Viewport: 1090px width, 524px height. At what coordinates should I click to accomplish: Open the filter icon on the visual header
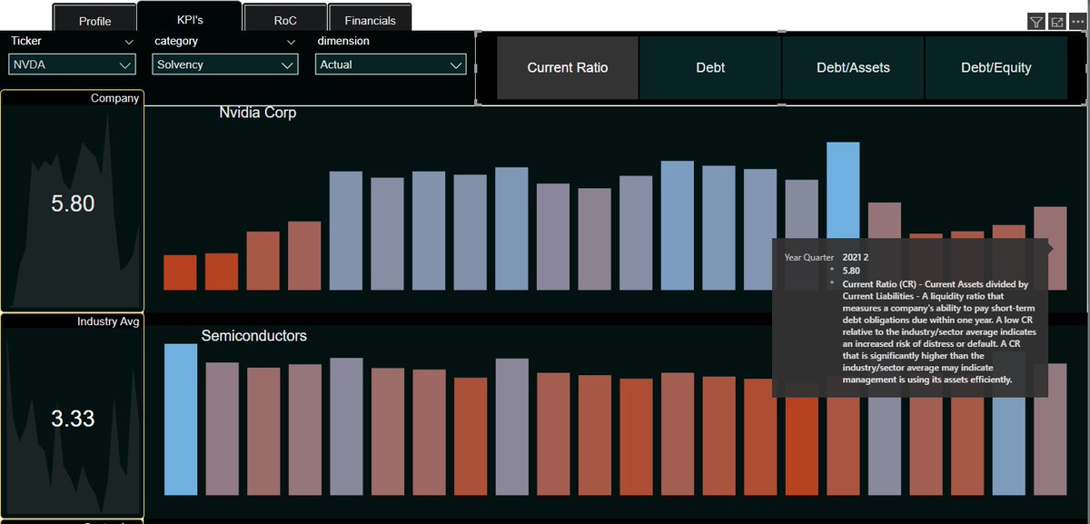pos(1036,22)
